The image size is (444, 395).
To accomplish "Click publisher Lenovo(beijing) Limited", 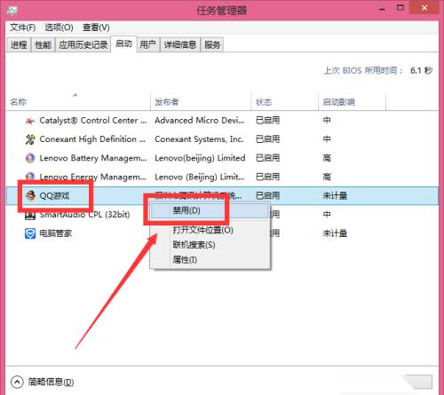I will pos(200,158).
